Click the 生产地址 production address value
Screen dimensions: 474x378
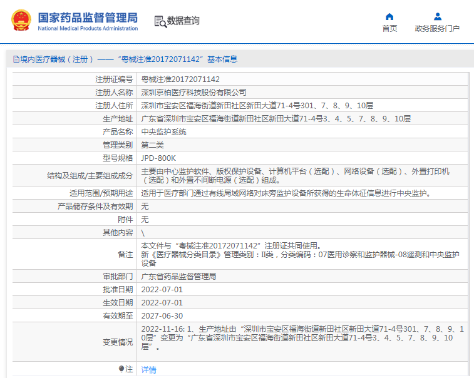tap(276, 119)
